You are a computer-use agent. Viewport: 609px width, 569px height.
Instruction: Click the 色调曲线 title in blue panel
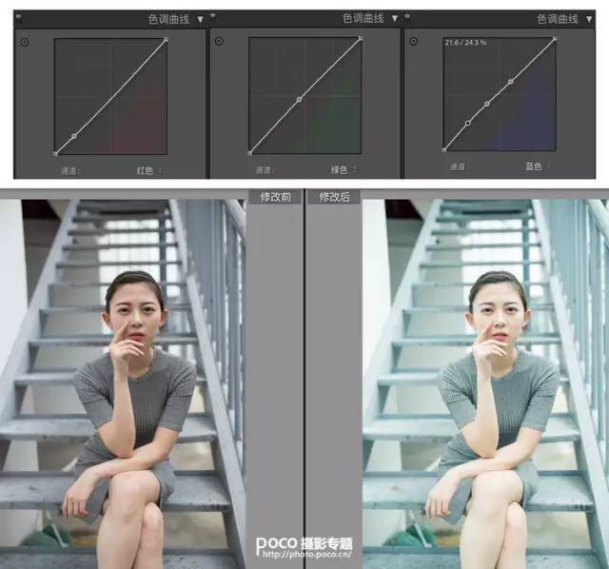coord(558,19)
